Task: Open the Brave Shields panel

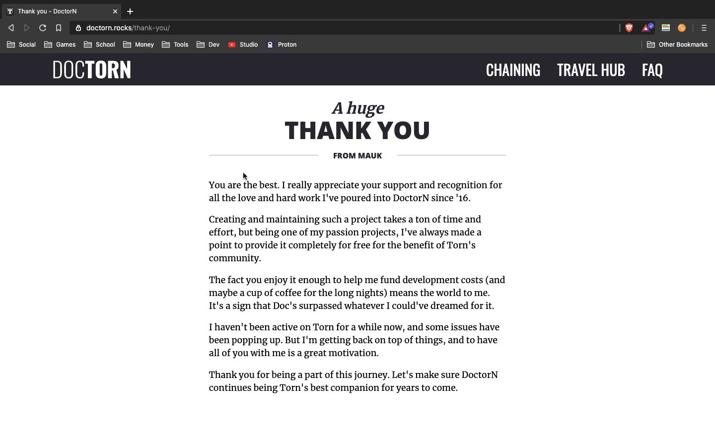Action: pyautogui.click(x=629, y=28)
